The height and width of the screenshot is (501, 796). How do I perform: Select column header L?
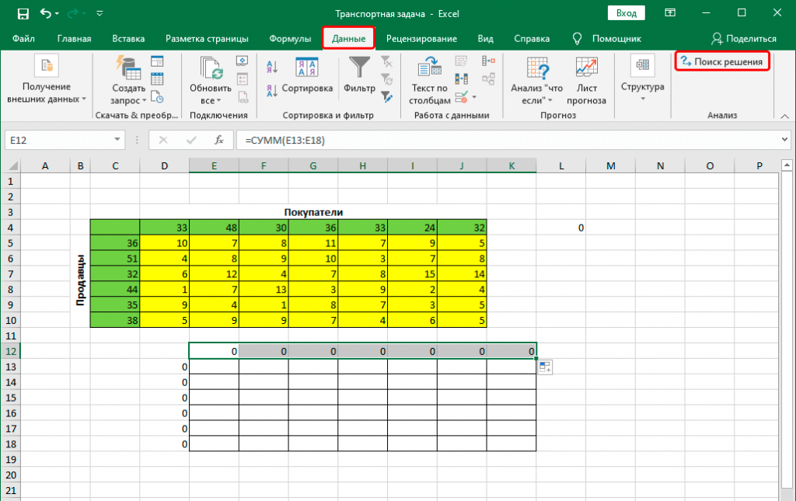(561, 165)
